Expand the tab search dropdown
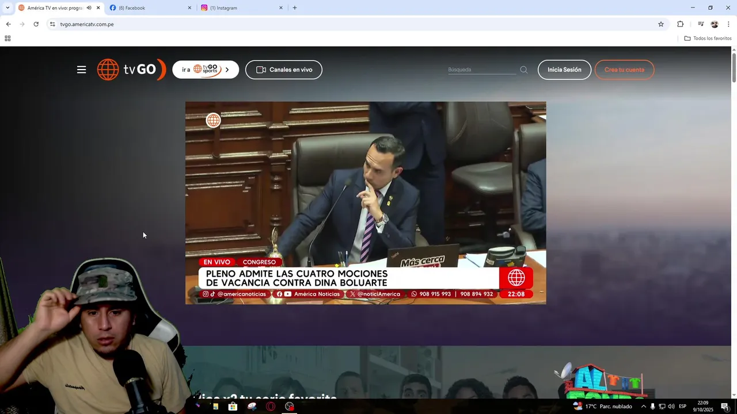 point(7,8)
